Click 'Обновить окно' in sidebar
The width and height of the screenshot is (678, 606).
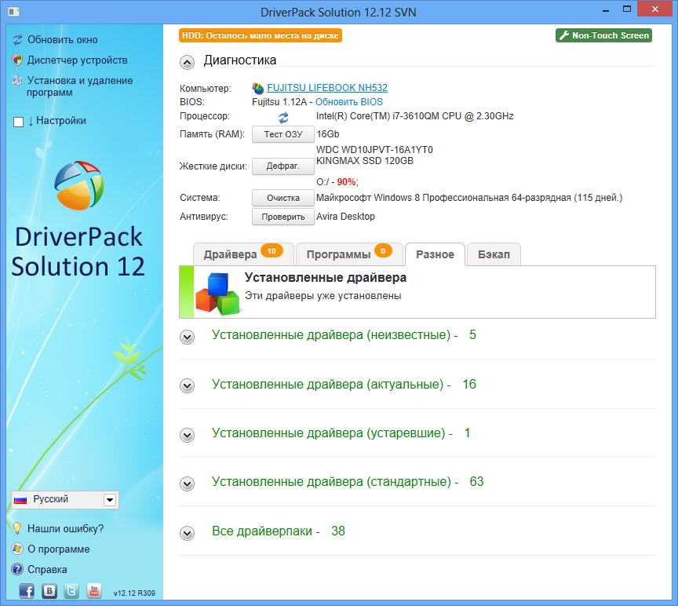click(x=63, y=40)
